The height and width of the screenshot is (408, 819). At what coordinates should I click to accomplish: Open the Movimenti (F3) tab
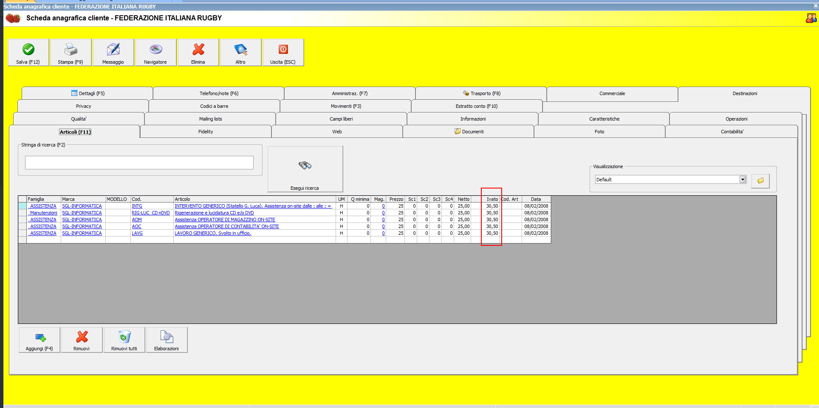click(346, 106)
